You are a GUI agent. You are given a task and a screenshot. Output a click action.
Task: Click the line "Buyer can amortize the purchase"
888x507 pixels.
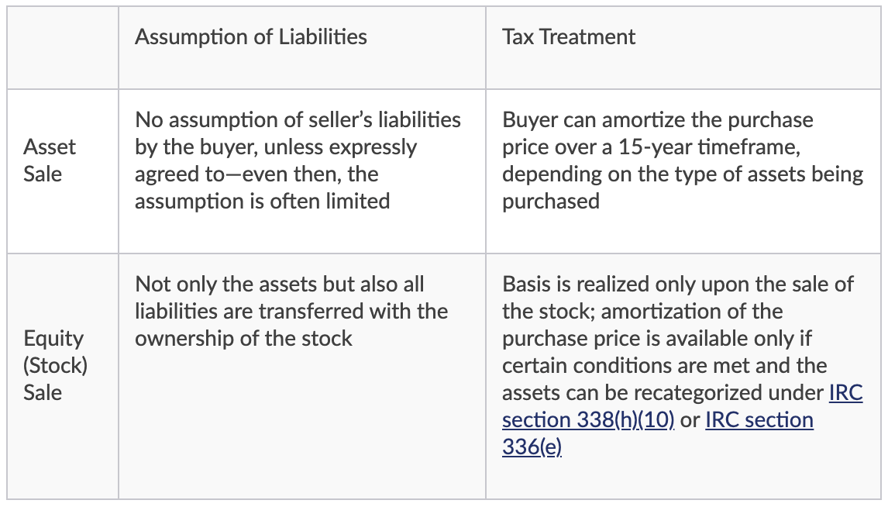click(657, 119)
